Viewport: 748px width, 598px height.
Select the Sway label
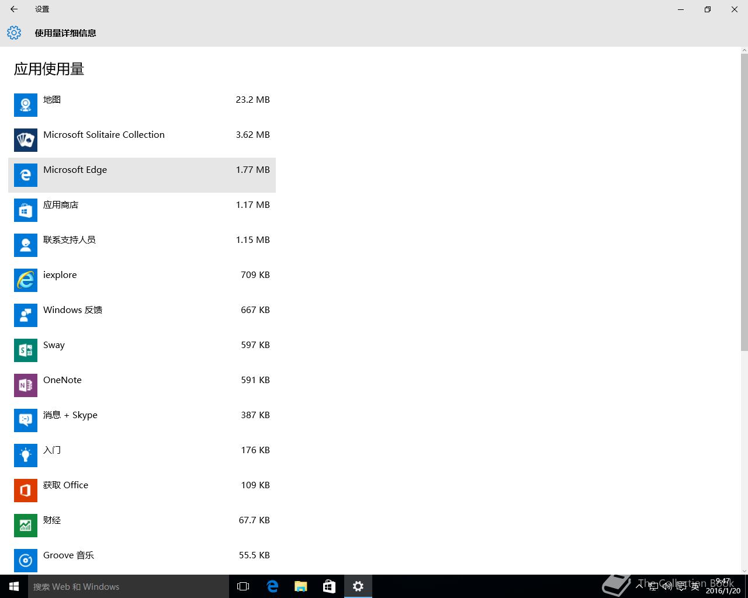[x=54, y=345]
